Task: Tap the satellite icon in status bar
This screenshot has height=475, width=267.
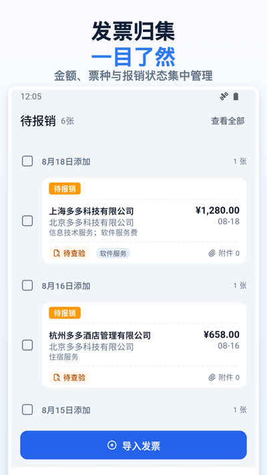Action: coord(224,97)
